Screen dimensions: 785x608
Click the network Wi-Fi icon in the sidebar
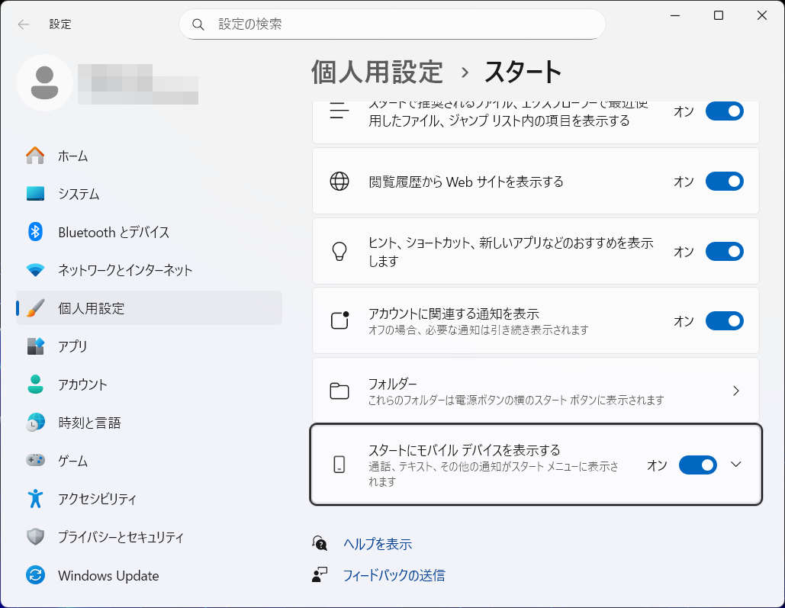tap(35, 271)
